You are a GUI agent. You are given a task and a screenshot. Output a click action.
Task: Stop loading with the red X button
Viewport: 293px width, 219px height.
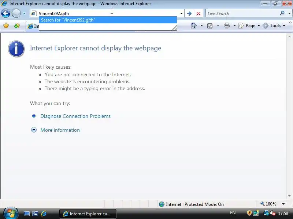[x=199, y=14]
